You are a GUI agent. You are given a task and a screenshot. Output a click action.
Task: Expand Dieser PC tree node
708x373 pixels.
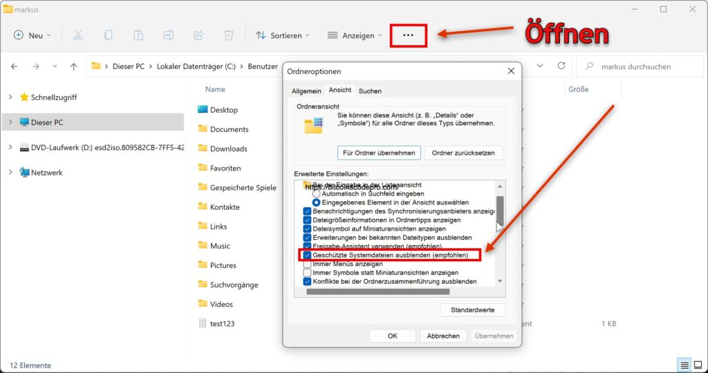tap(10, 122)
